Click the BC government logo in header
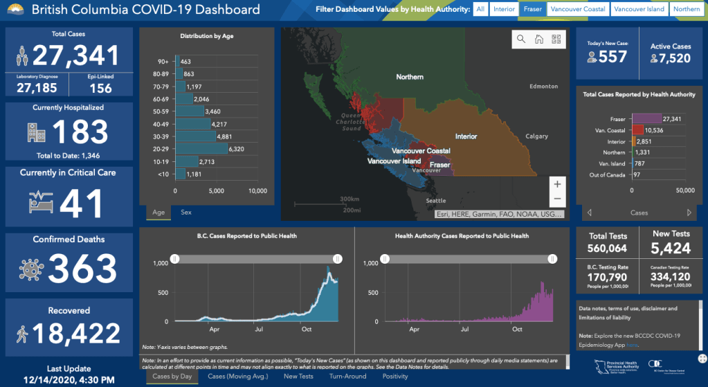Screen dimensions: 708x387 pos(14,10)
